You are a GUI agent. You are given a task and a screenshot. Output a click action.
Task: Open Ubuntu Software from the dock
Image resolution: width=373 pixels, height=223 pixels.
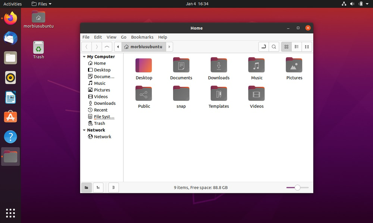click(10, 117)
